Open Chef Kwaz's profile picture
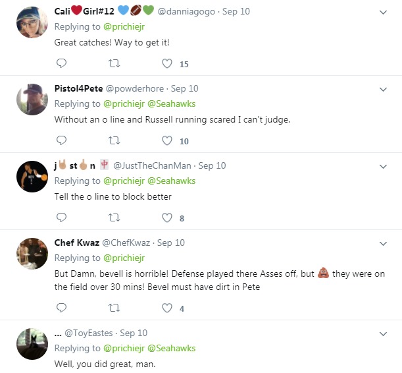The width and height of the screenshot is (402, 373). [x=32, y=254]
